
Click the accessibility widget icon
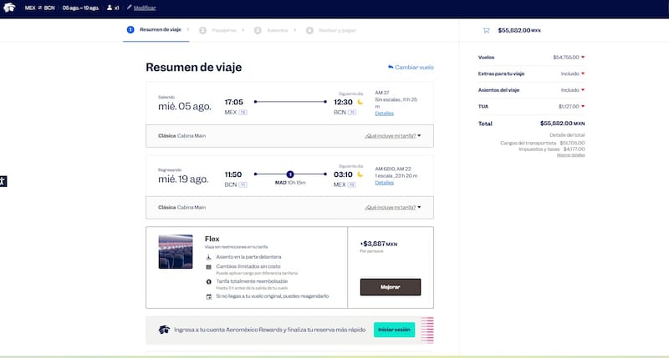pyautogui.click(x=3, y=181)
